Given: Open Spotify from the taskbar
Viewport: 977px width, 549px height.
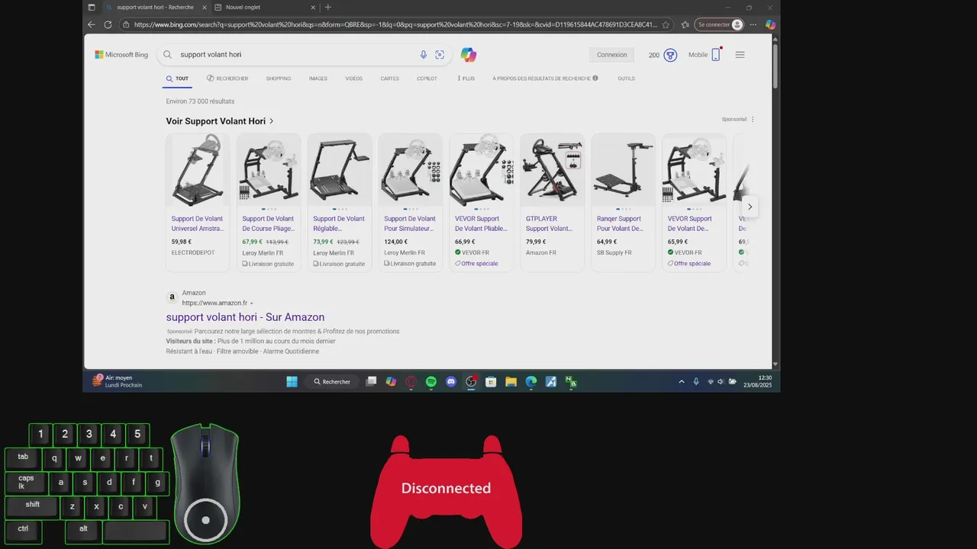Looking at the screenshot, I should pyautogui.click(x=430, y=381).
